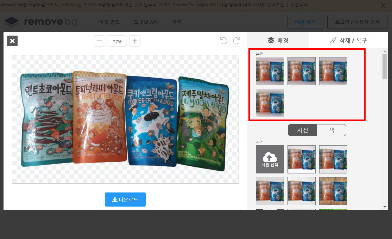Viewport: 392px width, 239px height.
Task: Upload a background via 사진 선택
Action: (x=270, y=159)
